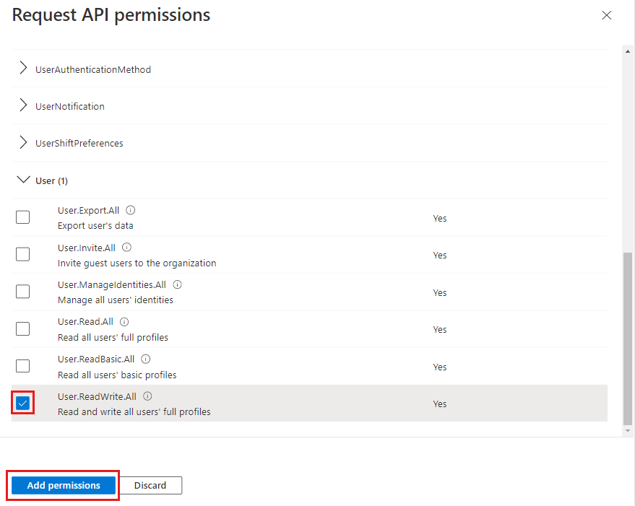
Task: Click 'Yes' in the User.ManageIdentities.All row
Action: pos(440,292)
